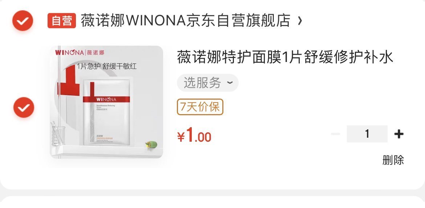Click the ¥1.00 price label
Viewport: 425px width, 208px height.
194,135
